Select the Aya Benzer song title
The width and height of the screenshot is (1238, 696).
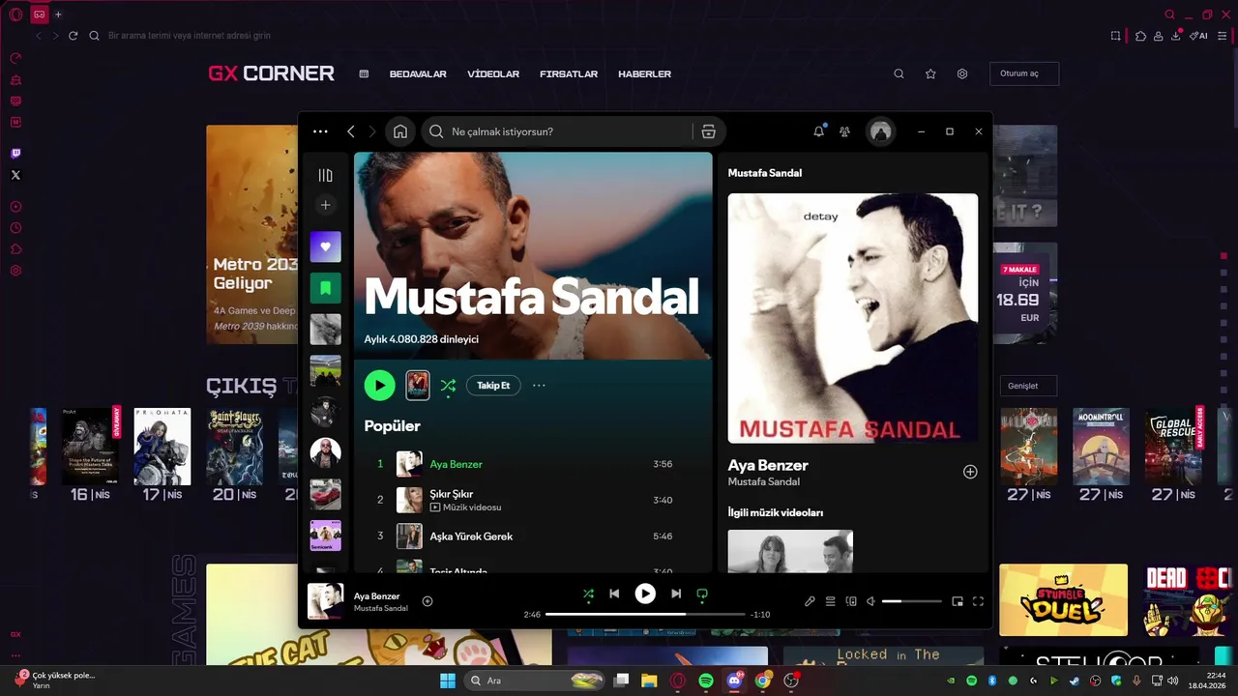[456, 464]
